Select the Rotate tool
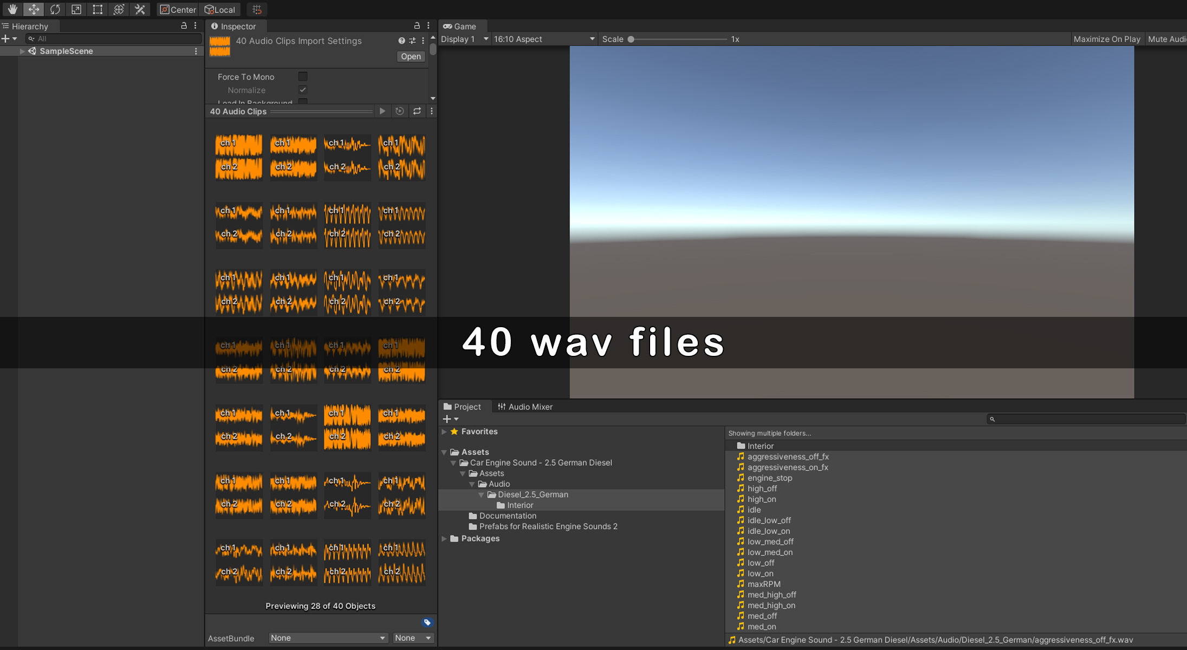1187x650 pixels. [55, 9]
